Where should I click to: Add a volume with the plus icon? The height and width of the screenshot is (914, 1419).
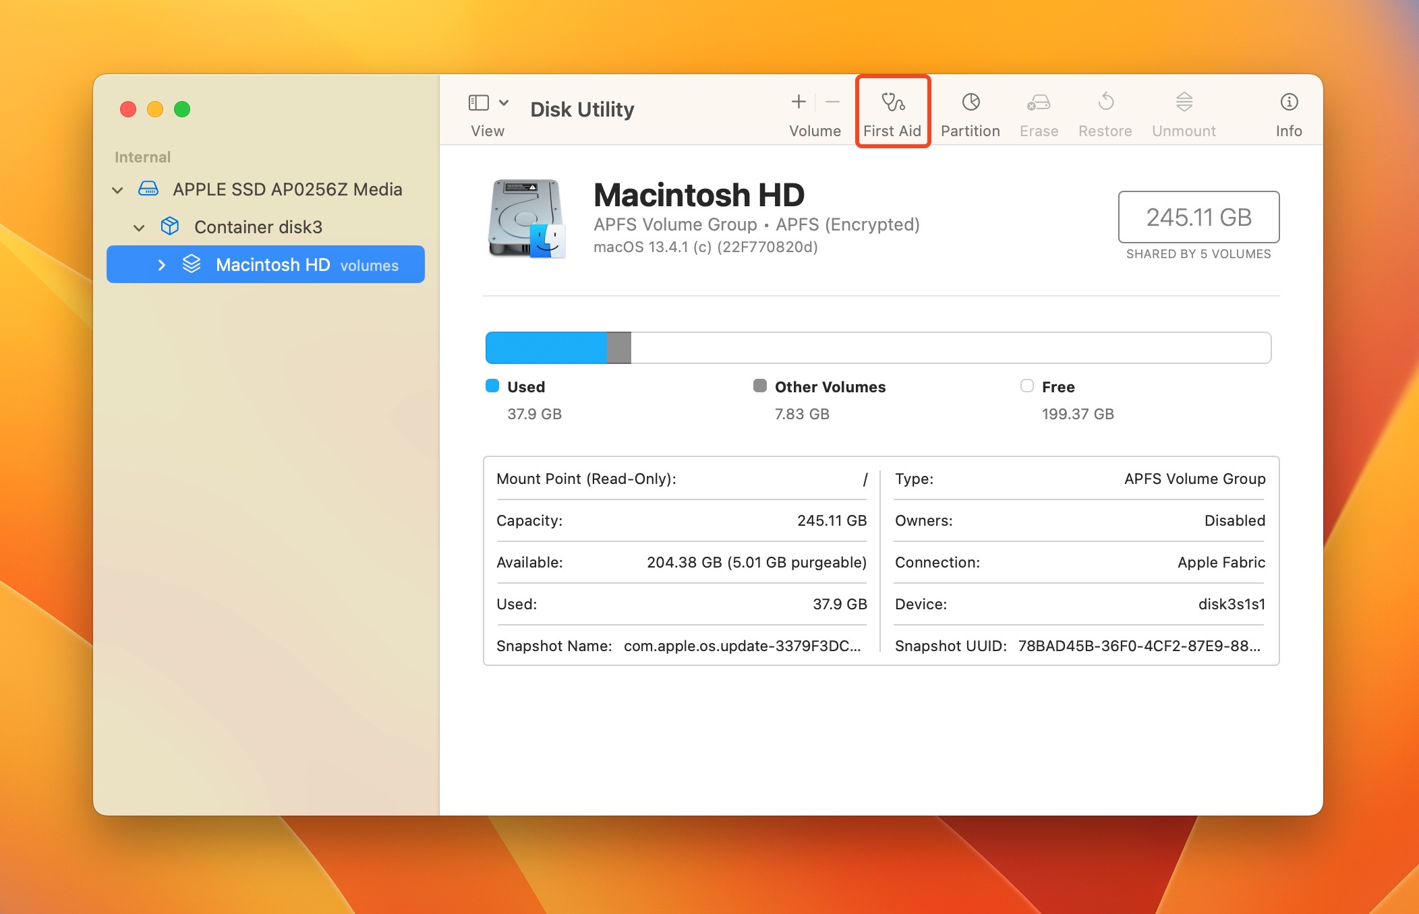pos(799,102)
